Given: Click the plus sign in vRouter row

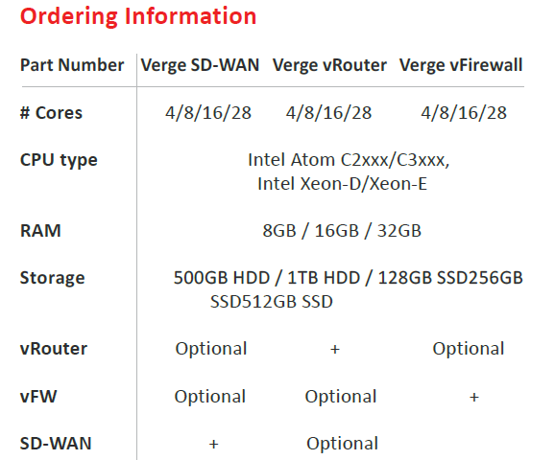Looking at the screenshot, I should coord(335,350).
